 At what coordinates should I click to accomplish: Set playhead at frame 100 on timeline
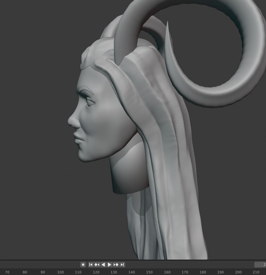(60, 272)
